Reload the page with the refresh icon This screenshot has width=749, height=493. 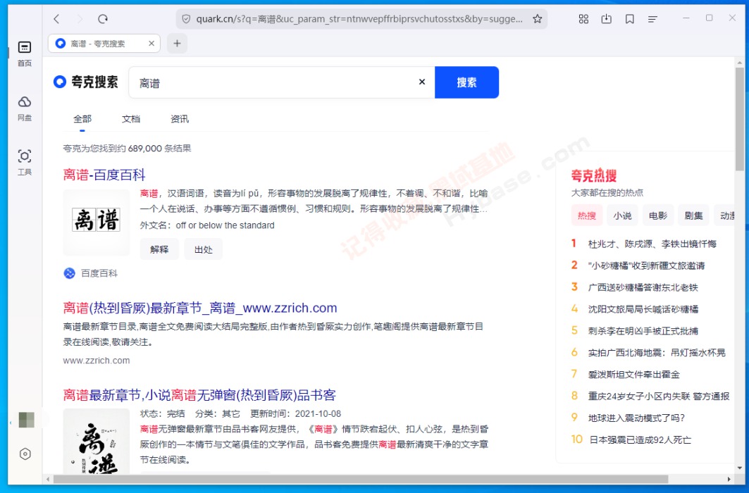point(103,19)
